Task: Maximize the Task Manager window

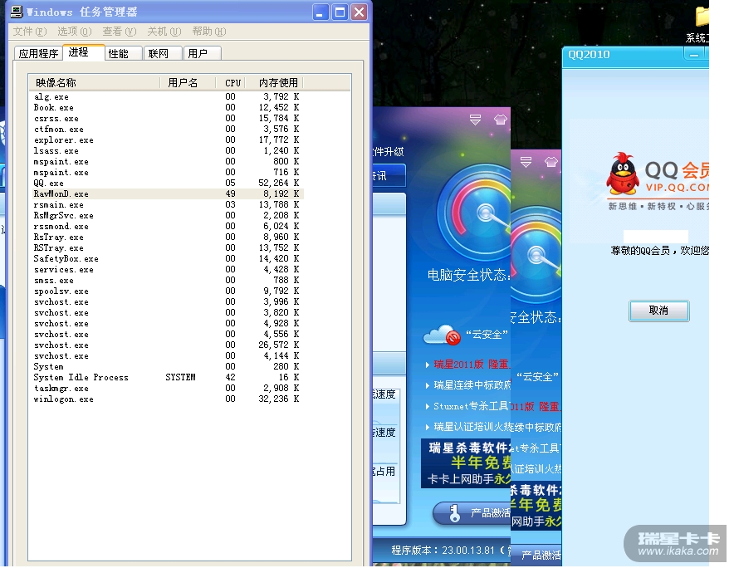Action: [x=340, y=12]
